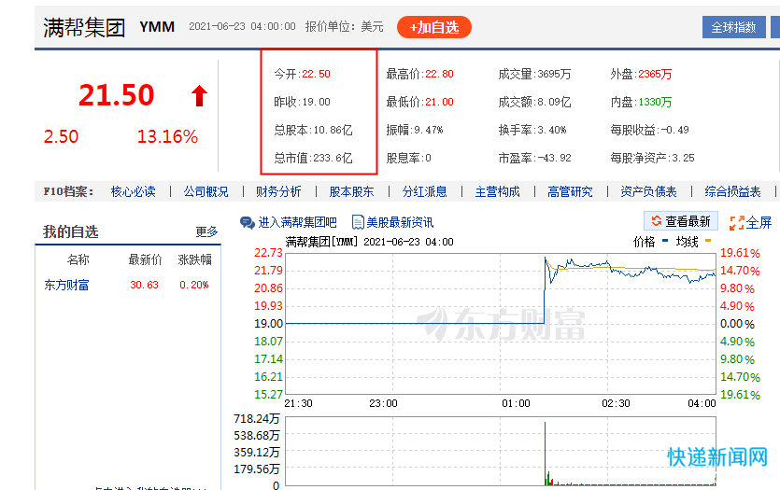Click the 内盘 1330万 entry

click(x=641, y=102)
